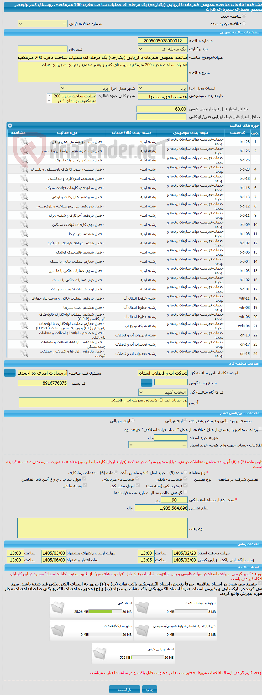View details icon for row bld-13
Image resolution: width=262 pixels, height=695 pixels.
(24, 197)
